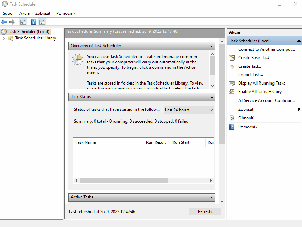This screenshot has height=227, width=302.
Task: Toggle the console tree pane toolbar icon
Action: pos(23,22)
